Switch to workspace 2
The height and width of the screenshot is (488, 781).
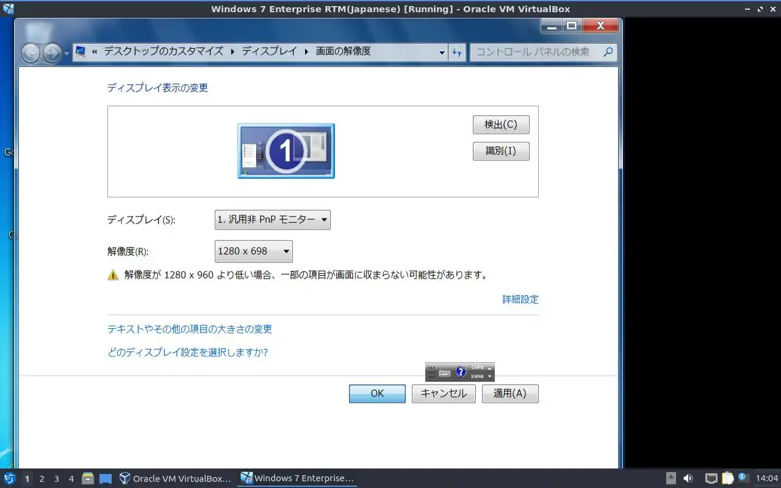[x=41, y=479]
